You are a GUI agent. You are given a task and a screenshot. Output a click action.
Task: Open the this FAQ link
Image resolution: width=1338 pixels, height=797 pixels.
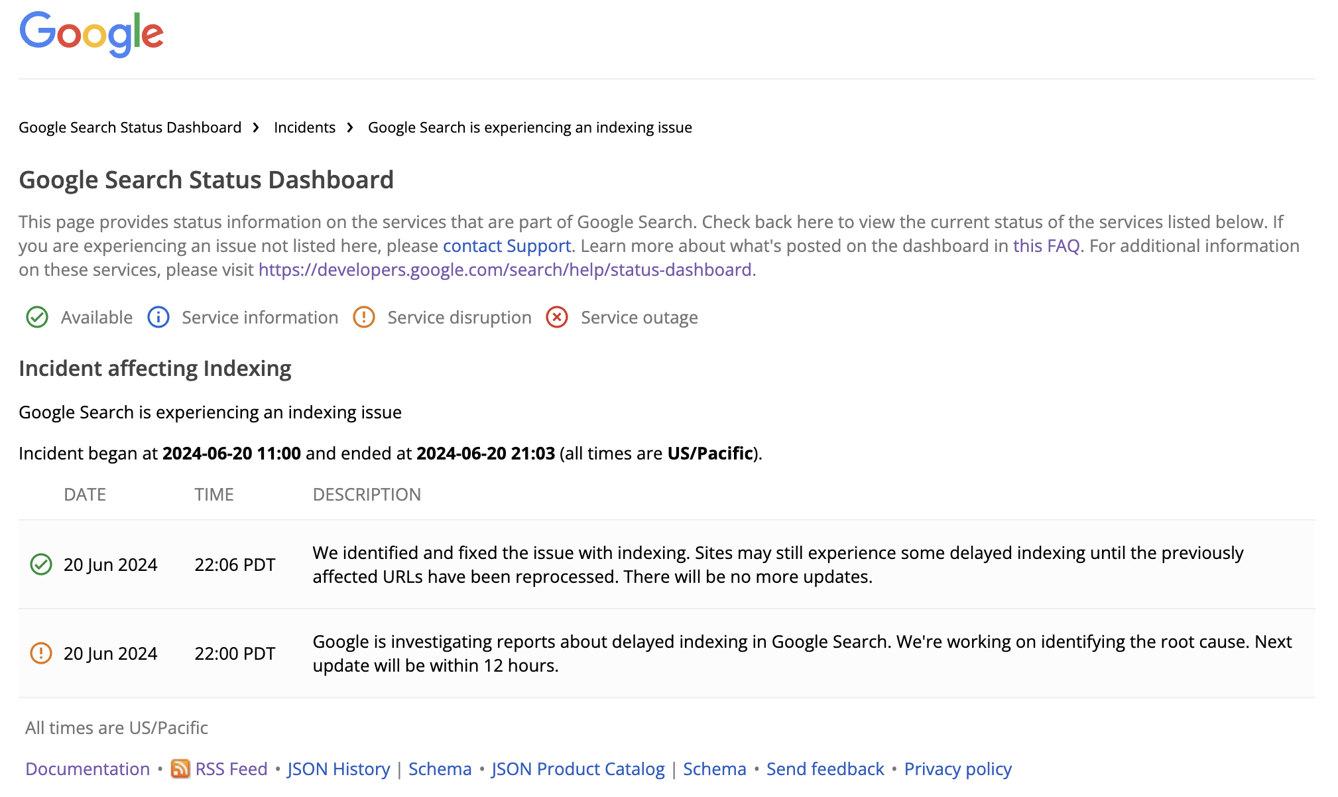[x=1046, y=245]
